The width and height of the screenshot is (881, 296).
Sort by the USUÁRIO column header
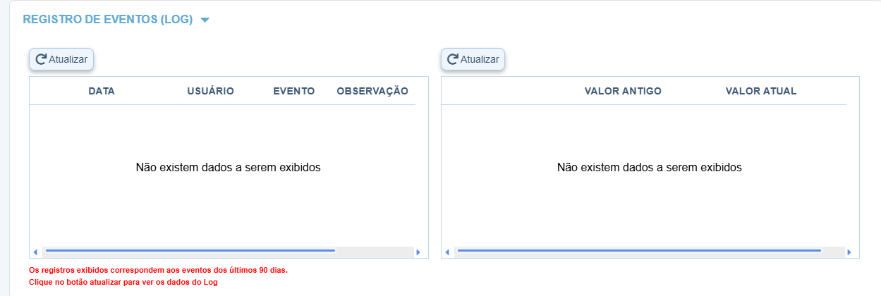[210, 91]
